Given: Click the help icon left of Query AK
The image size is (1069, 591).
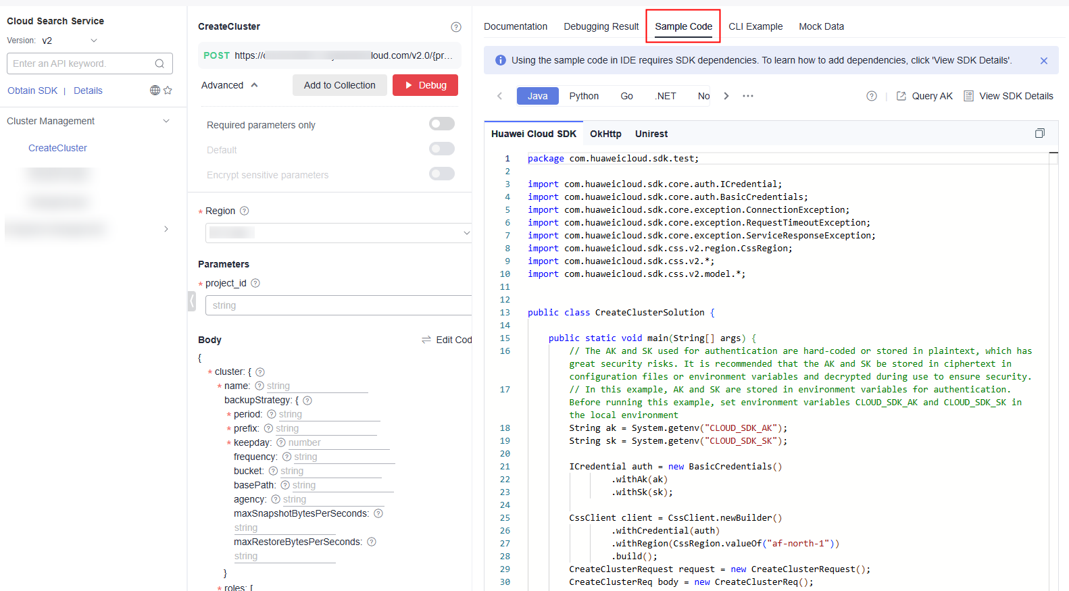Looking at the screenshot, I should click(x=872, y=96).
